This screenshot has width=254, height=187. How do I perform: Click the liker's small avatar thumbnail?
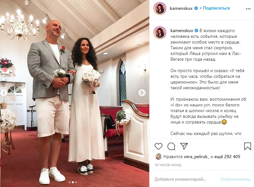(159, 157)
